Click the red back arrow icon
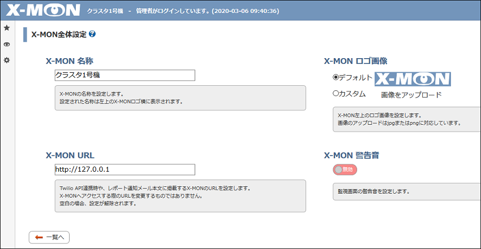 point(38,237)
